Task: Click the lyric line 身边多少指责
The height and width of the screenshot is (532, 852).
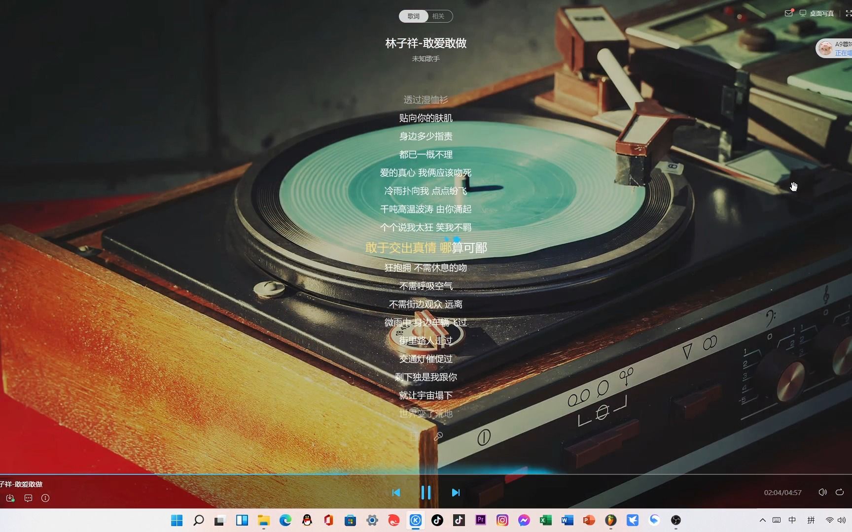Action: (426, 136)
